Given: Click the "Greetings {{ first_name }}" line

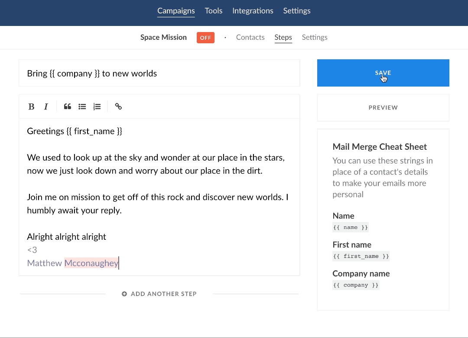Looking at the screenshot, I should [x=75, y=131].
